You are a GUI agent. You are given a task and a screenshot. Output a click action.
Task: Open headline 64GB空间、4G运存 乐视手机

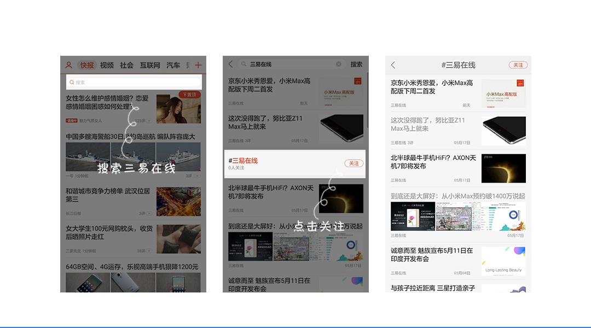coord(132,267)
